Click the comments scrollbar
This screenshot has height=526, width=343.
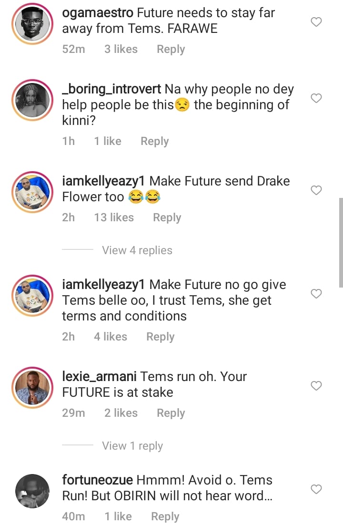tap(341, 242)
